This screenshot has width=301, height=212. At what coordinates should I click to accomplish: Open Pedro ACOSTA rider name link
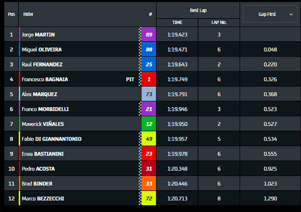click(38, 169)
